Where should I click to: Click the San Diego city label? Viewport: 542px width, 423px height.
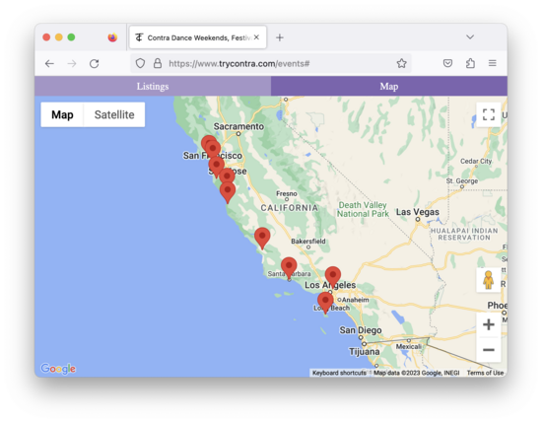tap(361, 330)
